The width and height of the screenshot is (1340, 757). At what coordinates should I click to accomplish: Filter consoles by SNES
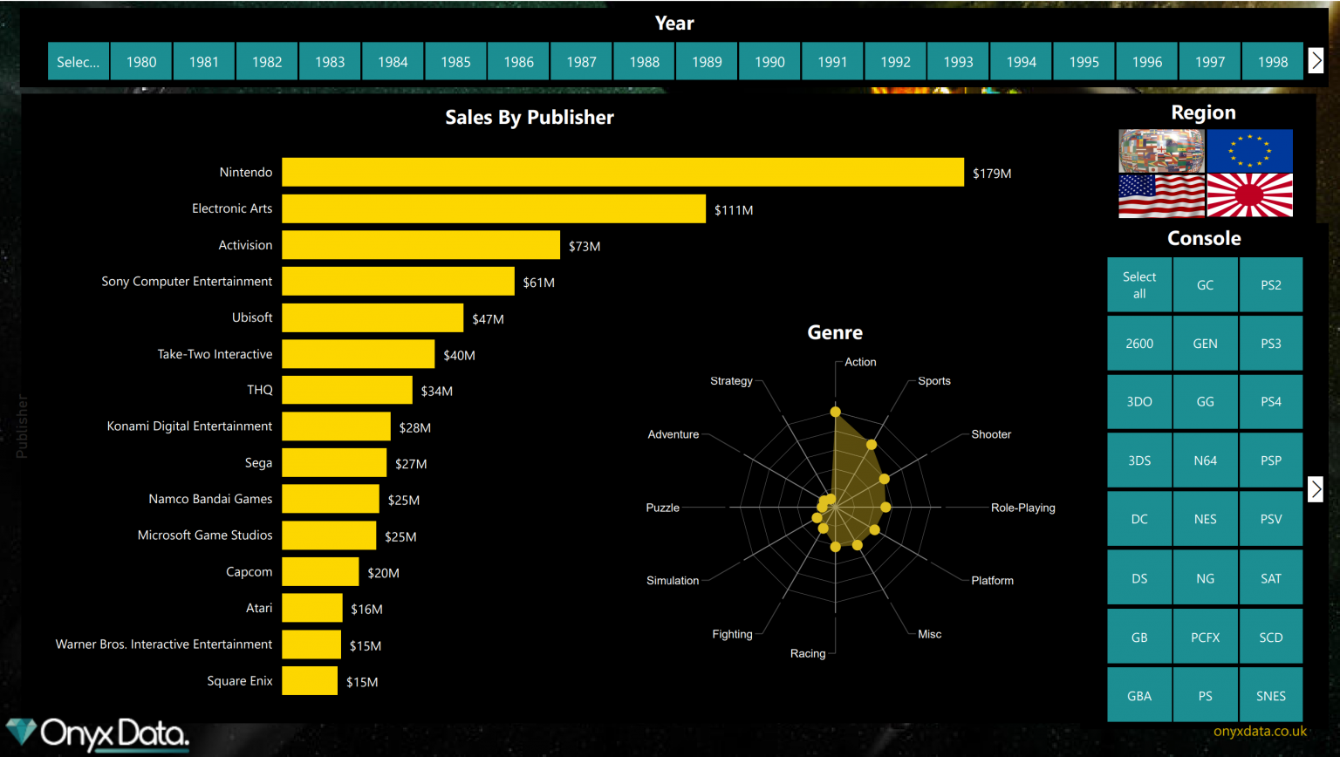1271,695
